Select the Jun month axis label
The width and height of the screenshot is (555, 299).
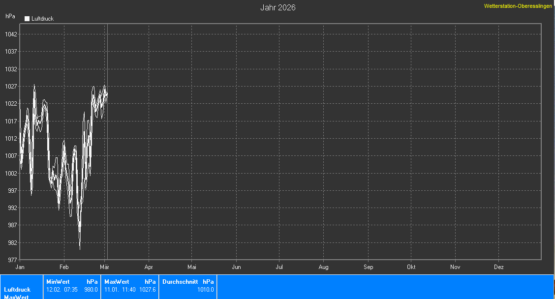(236, 267)
